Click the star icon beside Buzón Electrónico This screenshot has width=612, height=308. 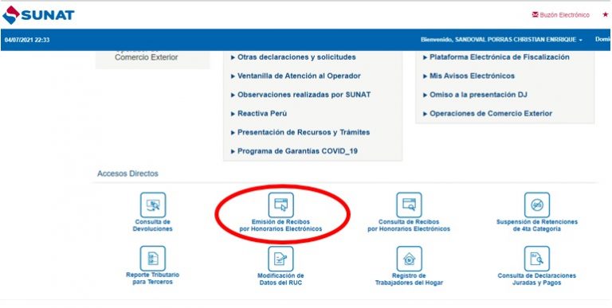pos(606,15)
